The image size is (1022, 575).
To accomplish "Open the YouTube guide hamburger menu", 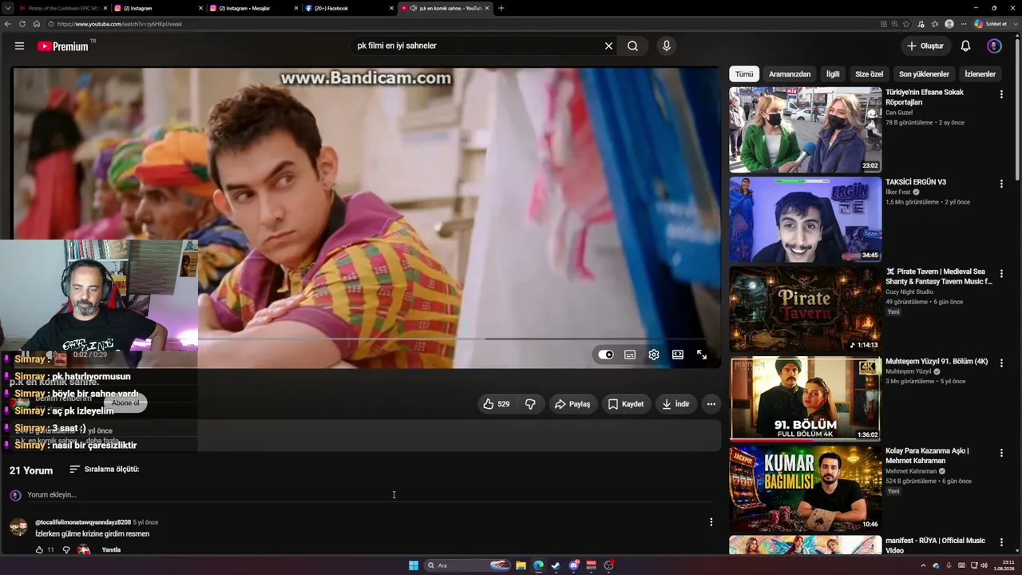I will pos(19,46).
